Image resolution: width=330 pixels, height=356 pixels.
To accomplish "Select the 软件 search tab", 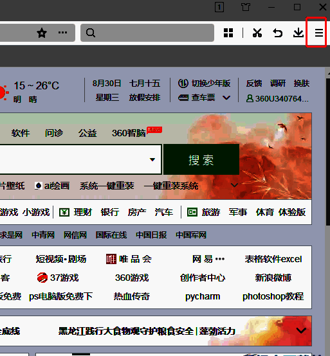I will (21, 133).
